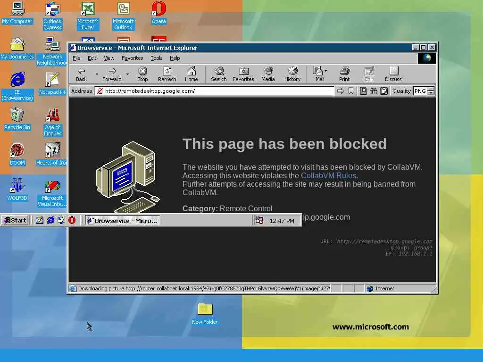This screenshot has height=362, width=483.
Task: Follow the CollabVM Rules link
Action: 328,175
